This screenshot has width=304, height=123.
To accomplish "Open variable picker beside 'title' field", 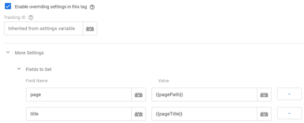I will click(139, 114).
